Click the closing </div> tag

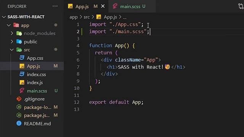coord(109,74)
